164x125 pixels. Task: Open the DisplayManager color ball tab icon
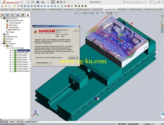tap(23, 15)
